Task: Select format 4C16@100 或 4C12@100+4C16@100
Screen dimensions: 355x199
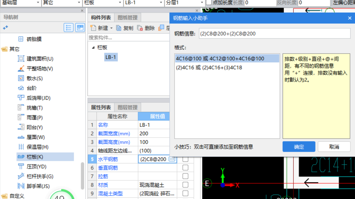Action: 227,59
